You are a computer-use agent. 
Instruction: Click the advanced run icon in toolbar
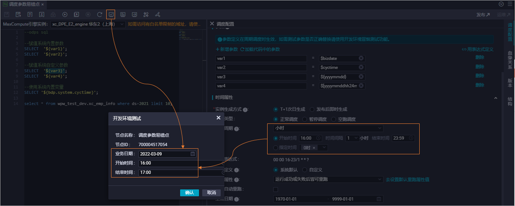(x=76, y=14)
